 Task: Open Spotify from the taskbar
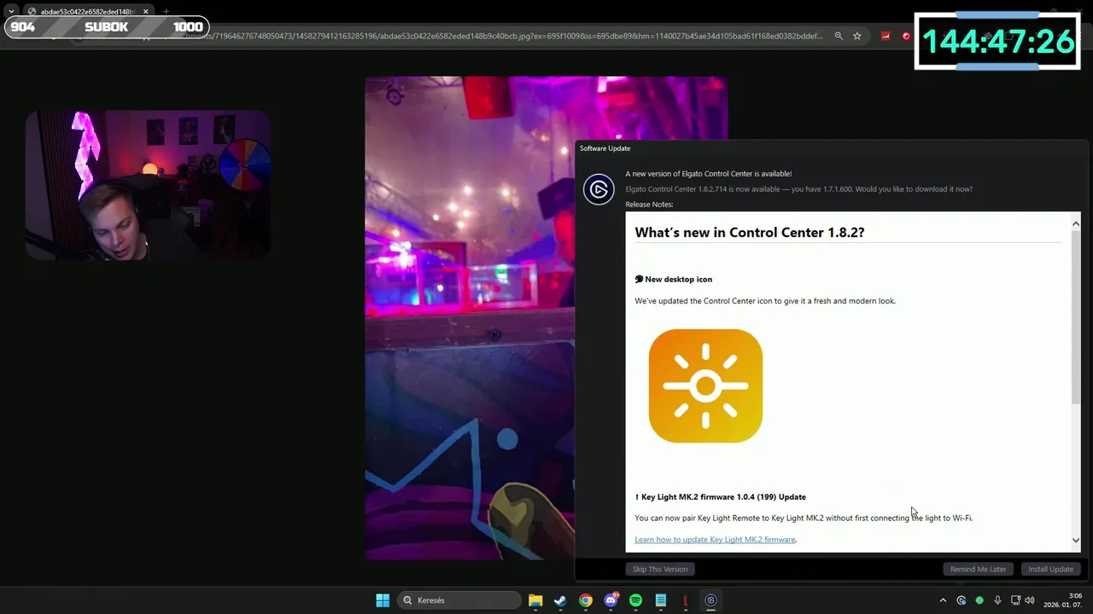(x=635, y=600)
